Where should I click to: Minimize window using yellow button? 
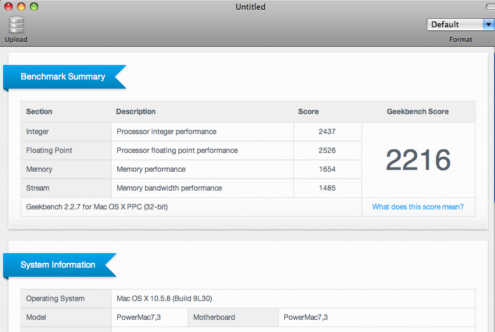(21, 7)
